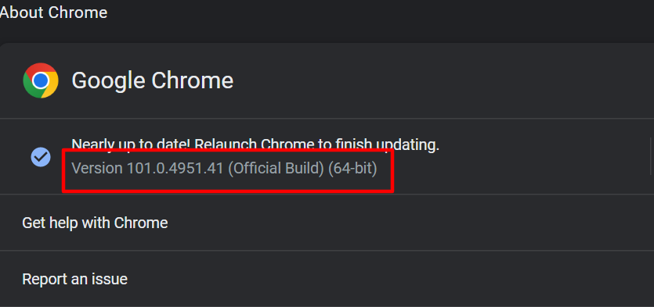
Task: Click the word issue in Report an issue
Action: point(111,279)
